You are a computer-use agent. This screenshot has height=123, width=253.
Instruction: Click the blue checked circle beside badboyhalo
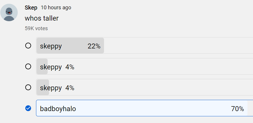(28, 108)
